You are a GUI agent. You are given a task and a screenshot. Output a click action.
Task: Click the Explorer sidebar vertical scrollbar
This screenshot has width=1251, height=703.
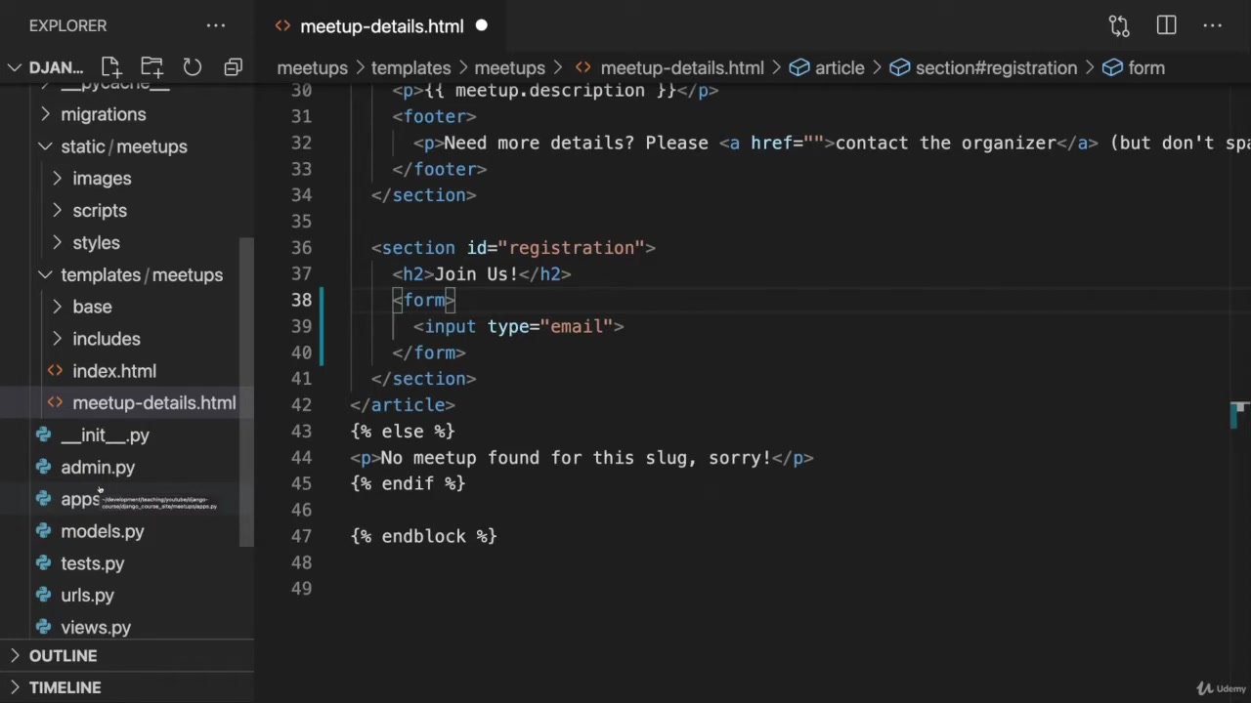click(x=248, y=391)
